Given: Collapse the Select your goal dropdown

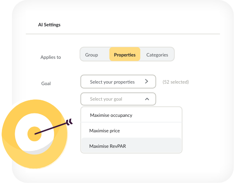Looking at the screenshot, I should pyautogui.click(x=118, y=99).
